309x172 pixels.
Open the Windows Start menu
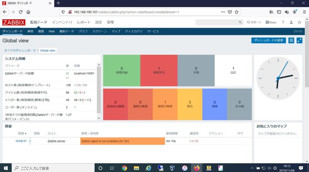(x=6, y=168)
